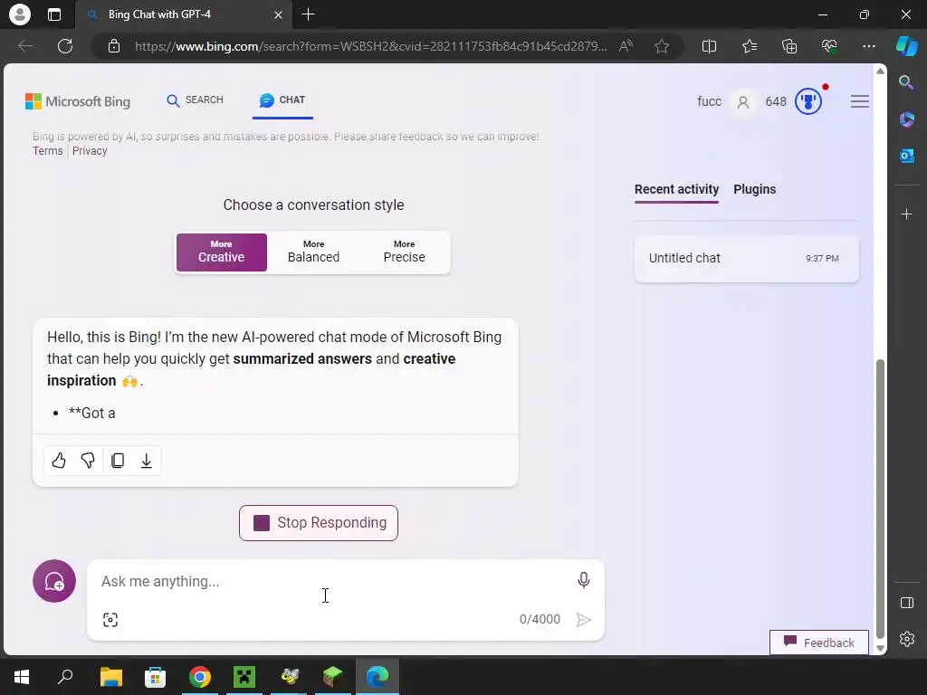927x695 pixels.
Task: Click the Edge sidebar search icon
Action: pos(906,82)
